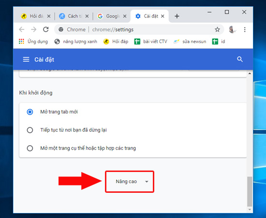
Task: Open a new tab with the plus icon
Action: coord(177,16)
